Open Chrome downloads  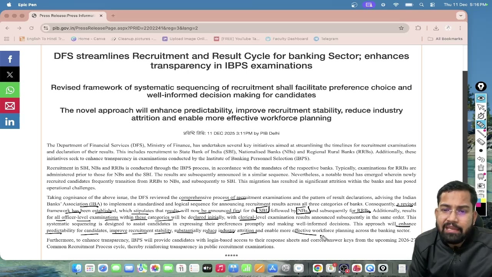(436, 28)
